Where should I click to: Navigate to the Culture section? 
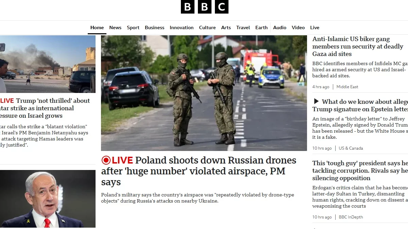207,27
